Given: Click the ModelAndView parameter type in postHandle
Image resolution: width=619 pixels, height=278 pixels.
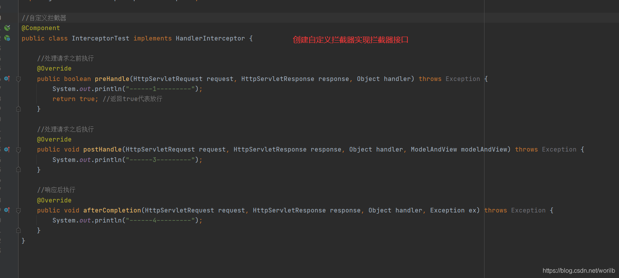Looking at the screenshot, I should click(x=434, y=150).
